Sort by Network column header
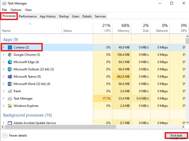The width and height of the screenshot is (189, 141). point(160,28)
